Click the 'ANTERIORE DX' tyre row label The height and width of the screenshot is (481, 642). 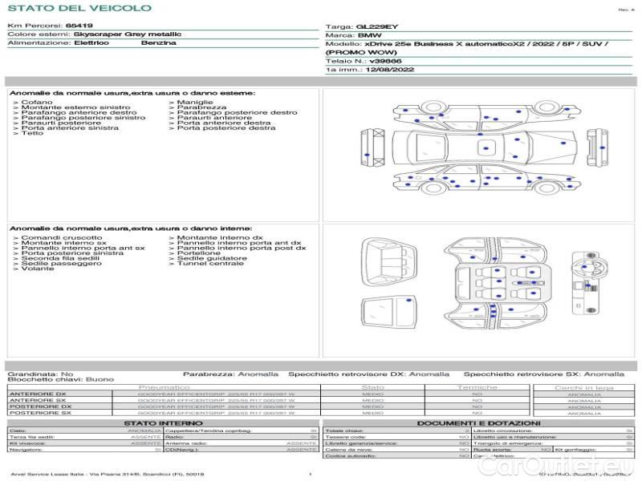pyautogui.click(x=37, y=394)
